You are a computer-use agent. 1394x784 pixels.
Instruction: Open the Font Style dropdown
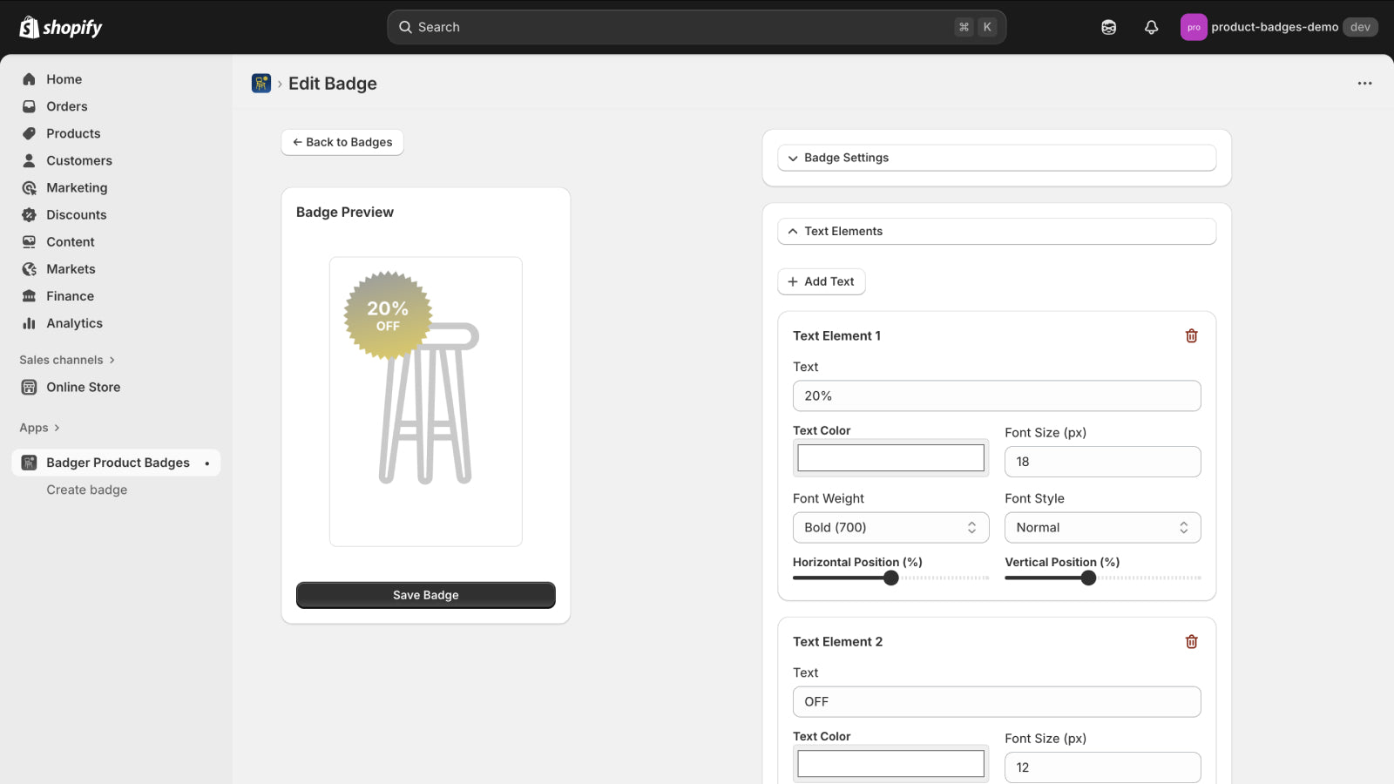click(x=1102, y=527)
